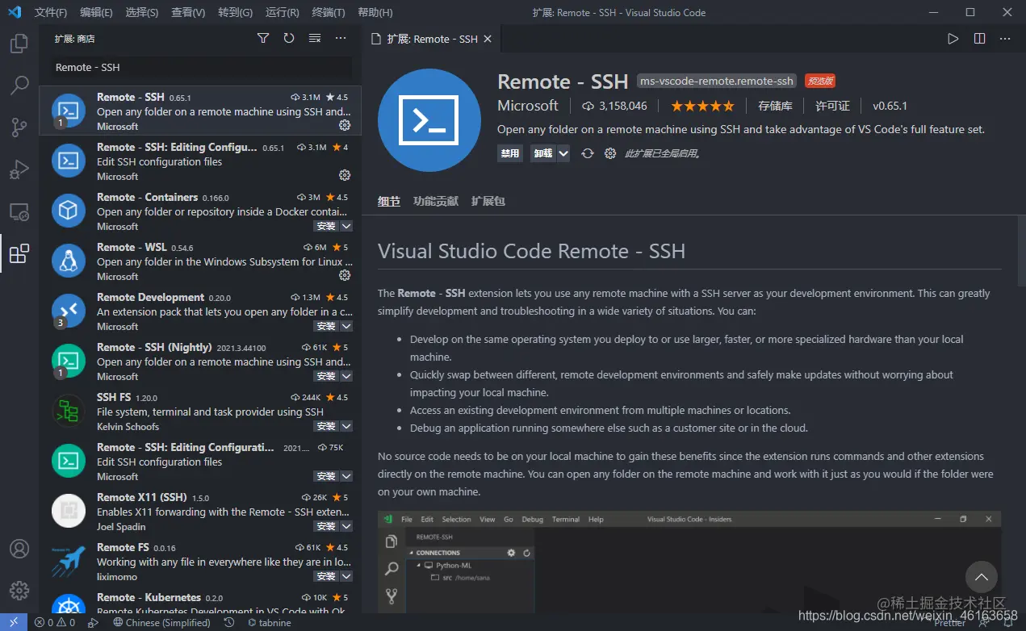This screenshot has width=1026, height=631.
Task: Open install dropdown for Remote X11 (SSH)
Action: 346,526
